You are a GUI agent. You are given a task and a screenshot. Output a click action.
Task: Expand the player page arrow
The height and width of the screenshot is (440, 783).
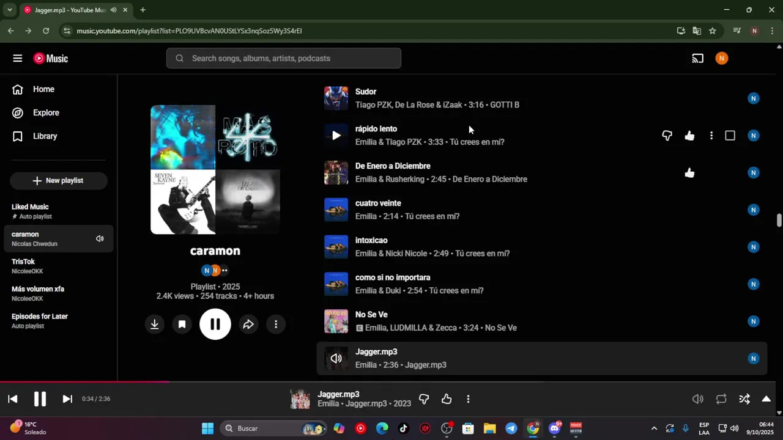(766, 399)
